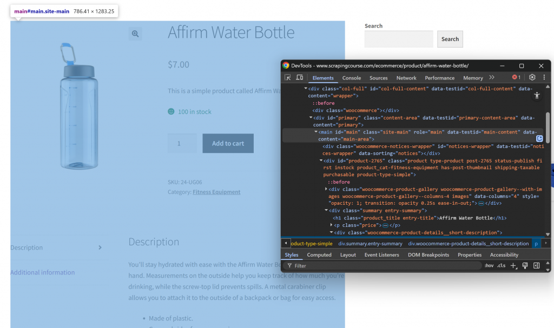Toggle the device toolbar in DevTools
This screenshot has height=328, width=554.
click(x=300, y=77)
